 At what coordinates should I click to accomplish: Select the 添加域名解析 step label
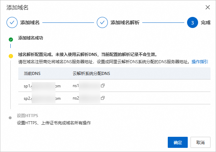click(x=125, y=22)
